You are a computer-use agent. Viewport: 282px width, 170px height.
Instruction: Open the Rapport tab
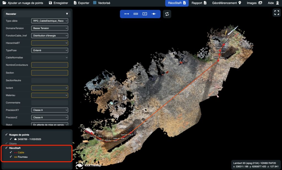(x=199, y=3)
